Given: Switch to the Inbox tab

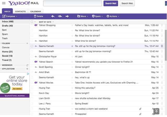Looking at the screenshot, I should 7,11.
